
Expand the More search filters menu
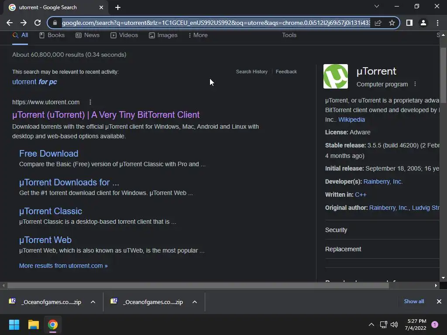198,35
